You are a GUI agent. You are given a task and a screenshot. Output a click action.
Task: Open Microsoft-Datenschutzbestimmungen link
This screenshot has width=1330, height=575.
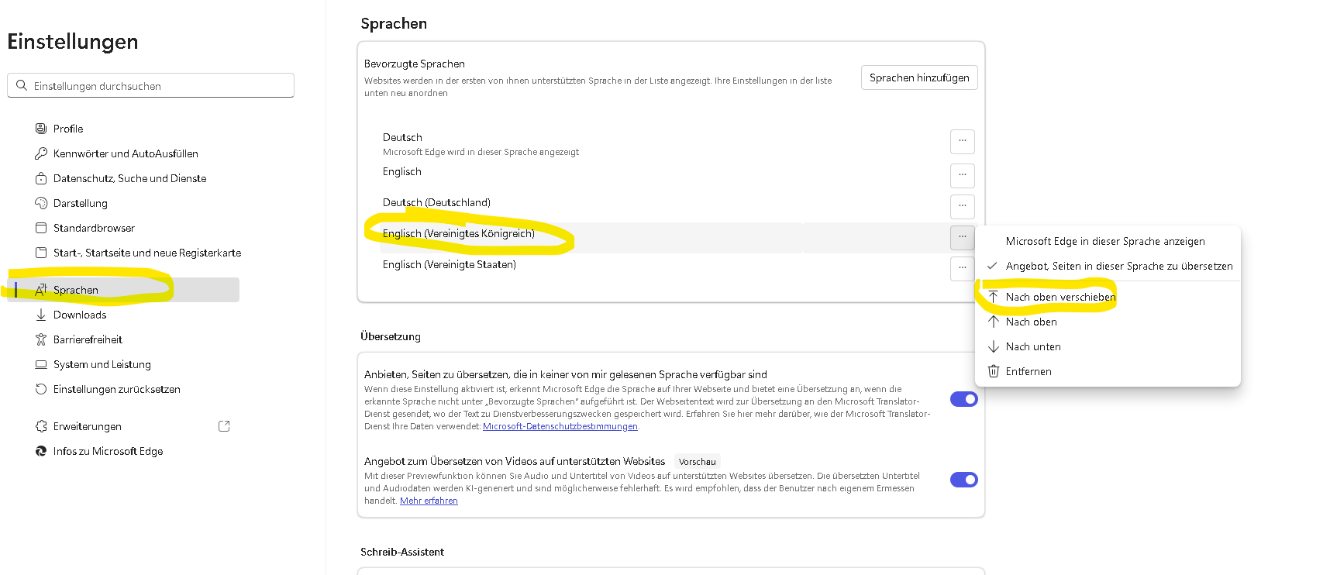pos(560,426)
